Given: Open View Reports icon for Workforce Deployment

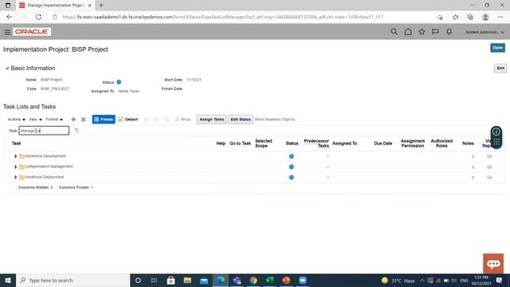Looking at the screenshot, I should (x=489, y=177).
